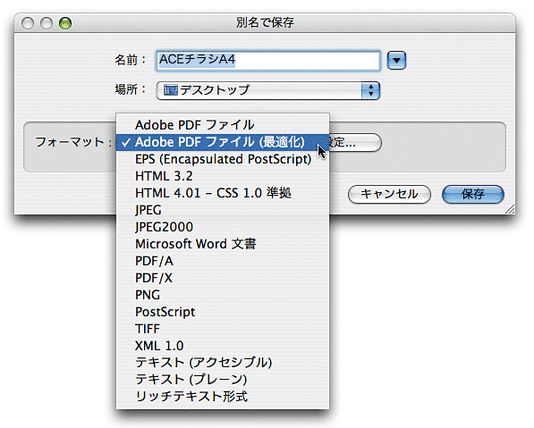Pick JPEG2000 from format list
Viewport: 534px width, 428px height.
(223, 227)
